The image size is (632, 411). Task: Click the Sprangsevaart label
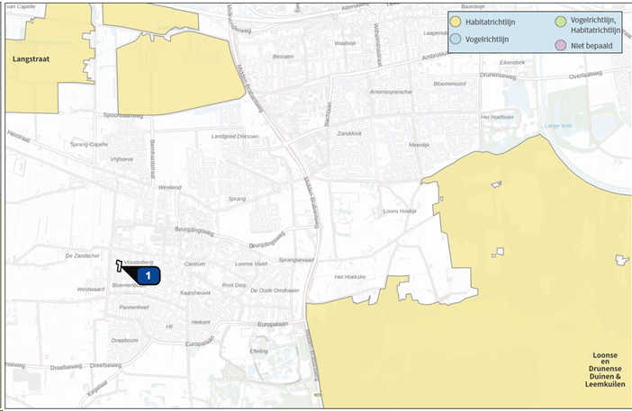click(x=296, y=260)
